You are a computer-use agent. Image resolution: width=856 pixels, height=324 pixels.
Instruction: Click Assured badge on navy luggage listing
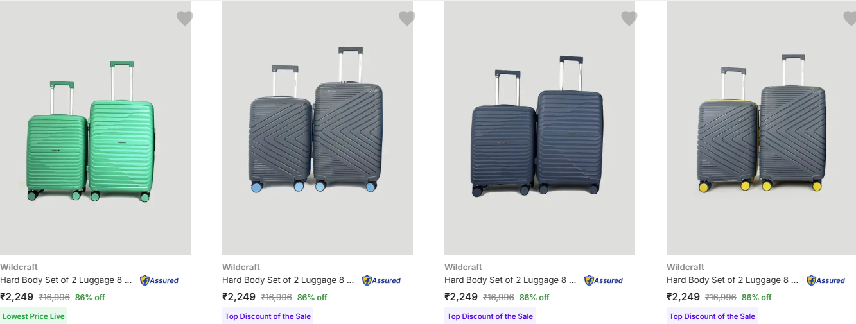click(604, 280)
